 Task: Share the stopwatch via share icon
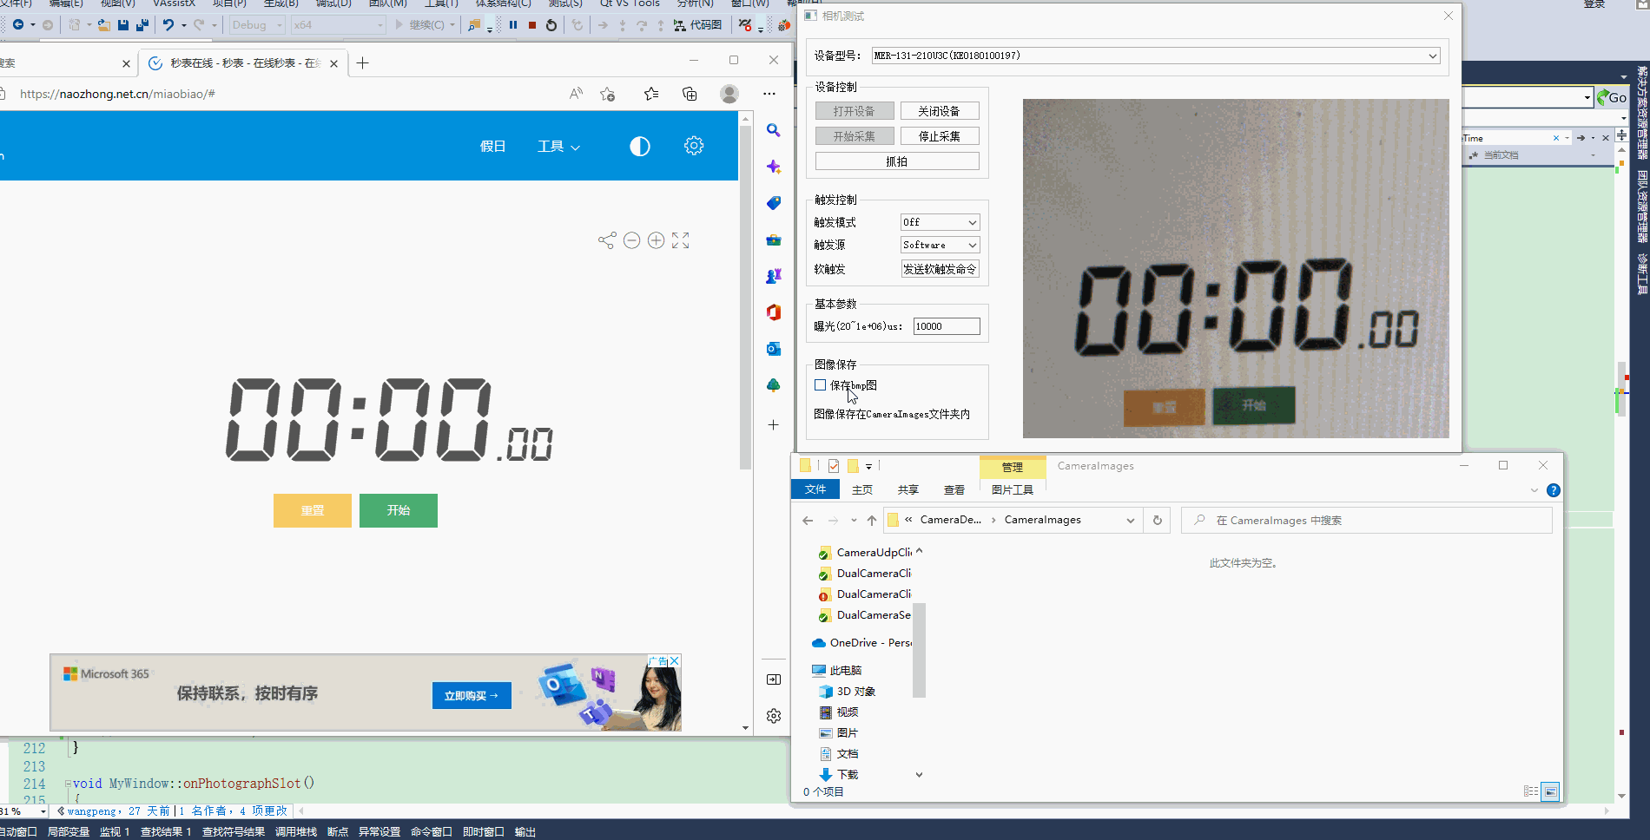[x=607, y=240]
